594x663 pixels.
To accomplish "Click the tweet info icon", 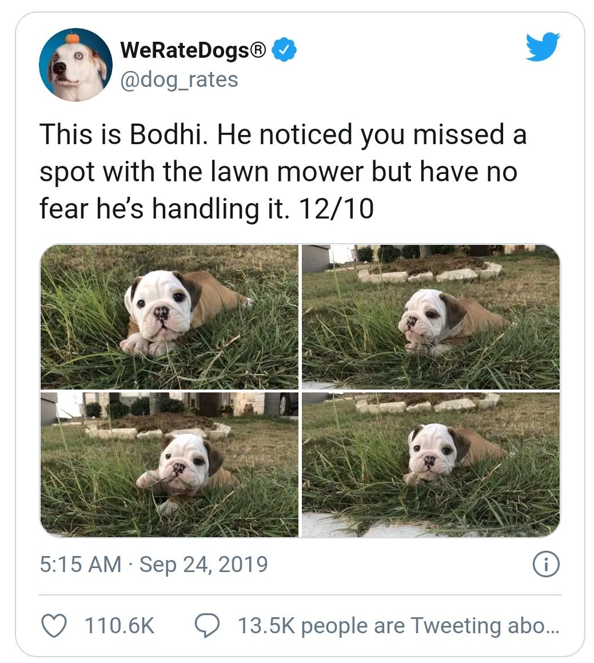I will point(546,565).
